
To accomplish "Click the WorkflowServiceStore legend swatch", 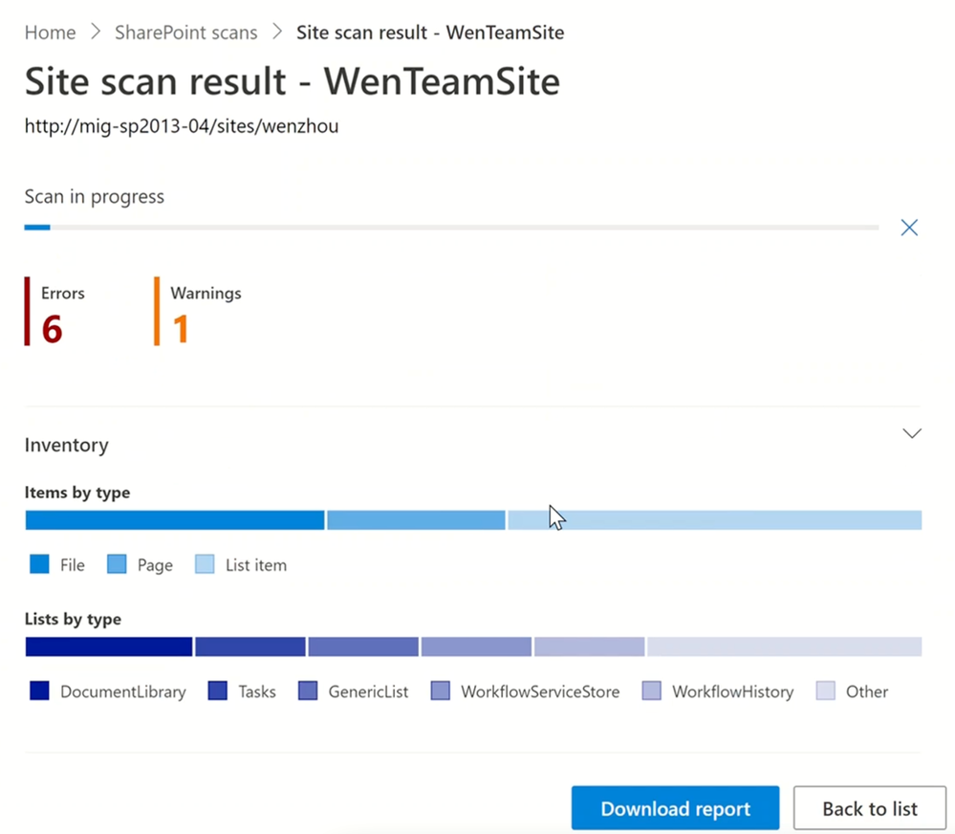I will [x=441, y=691].
